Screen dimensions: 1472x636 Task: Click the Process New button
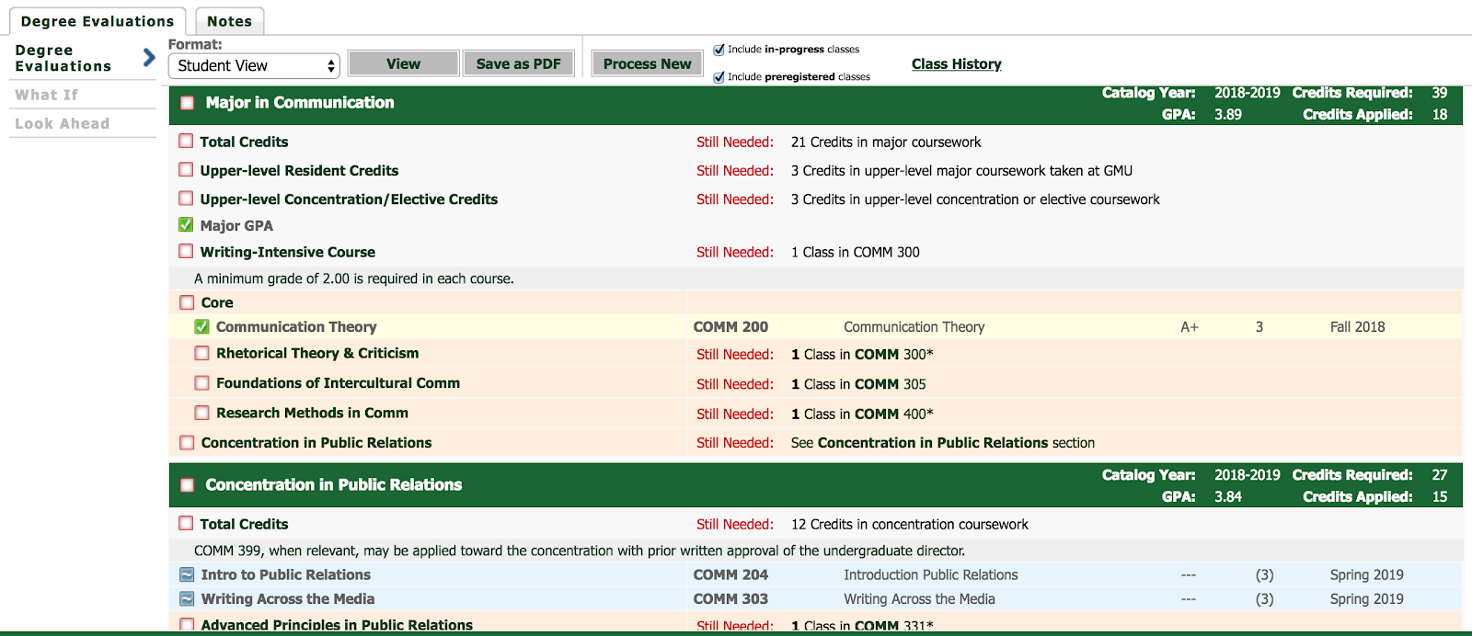pos(647,63)
